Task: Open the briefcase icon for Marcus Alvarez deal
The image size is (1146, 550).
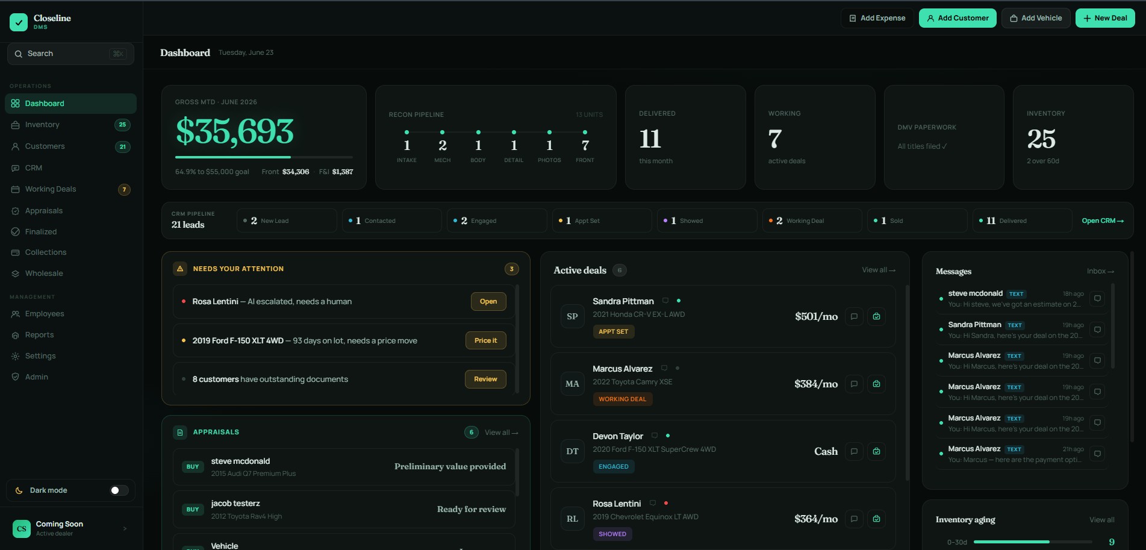Action: pyautogui.click(x=876, y=384)
